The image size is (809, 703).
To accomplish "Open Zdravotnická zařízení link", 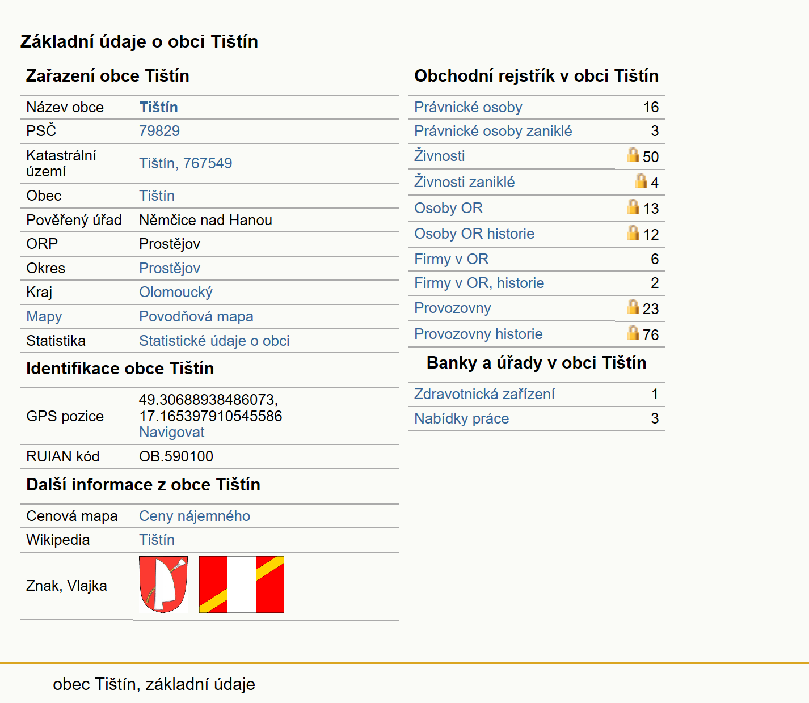I will [x=484, y=394].
